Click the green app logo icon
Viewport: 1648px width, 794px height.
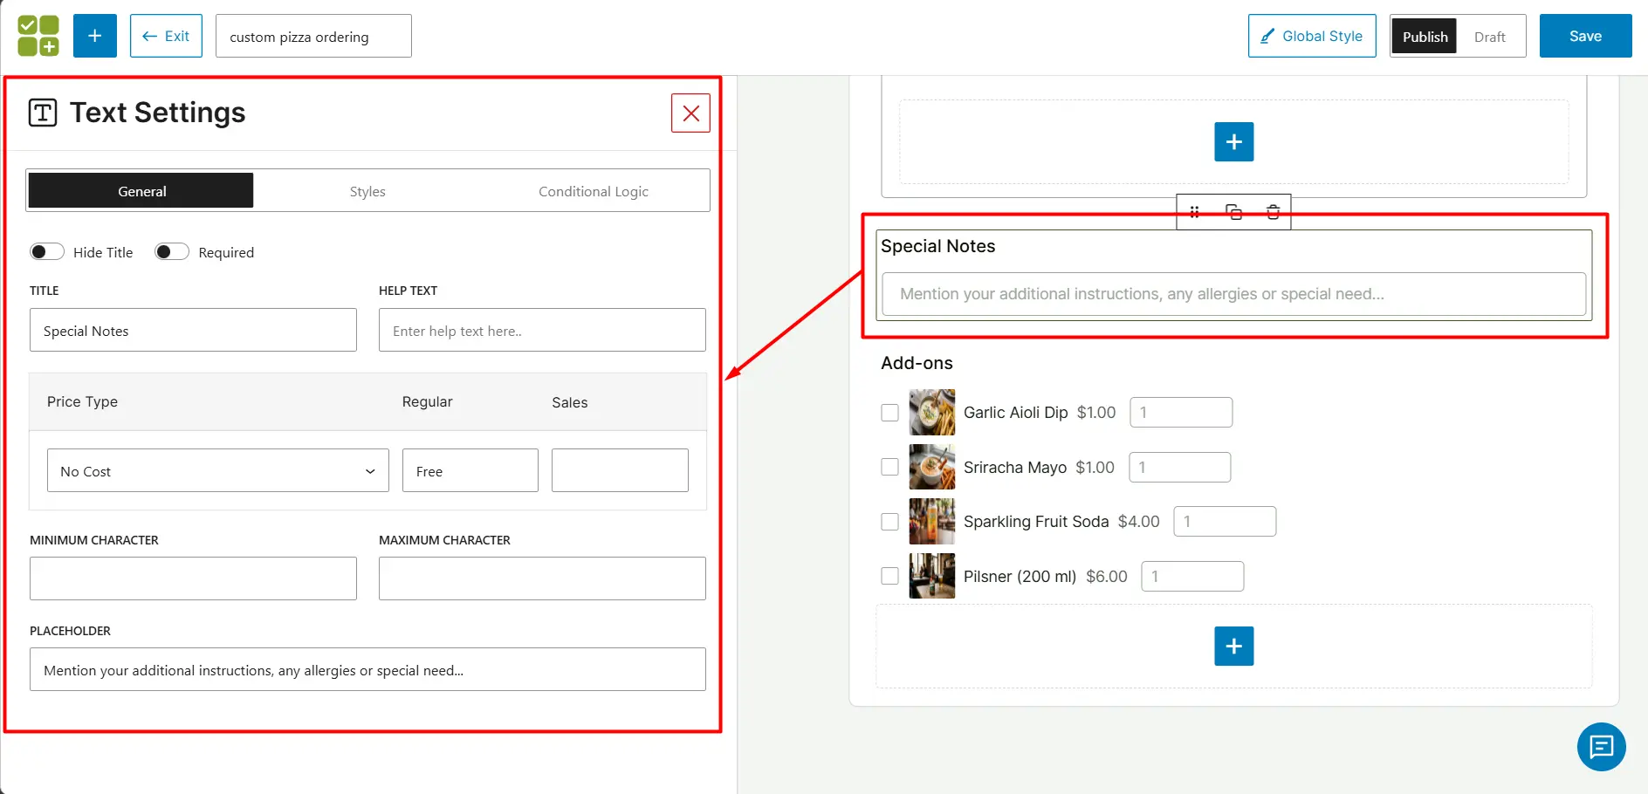tap(38, 36)
